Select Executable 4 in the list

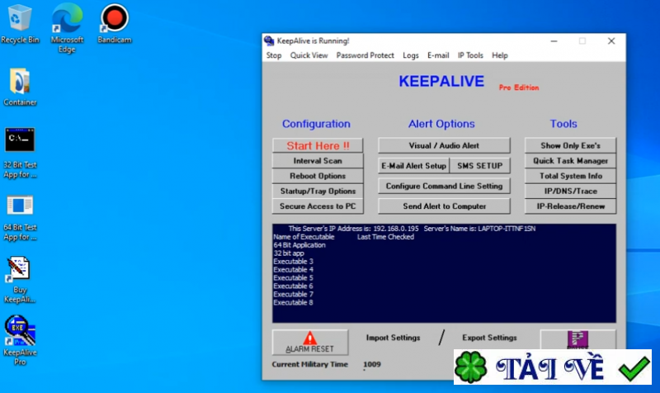294,270
